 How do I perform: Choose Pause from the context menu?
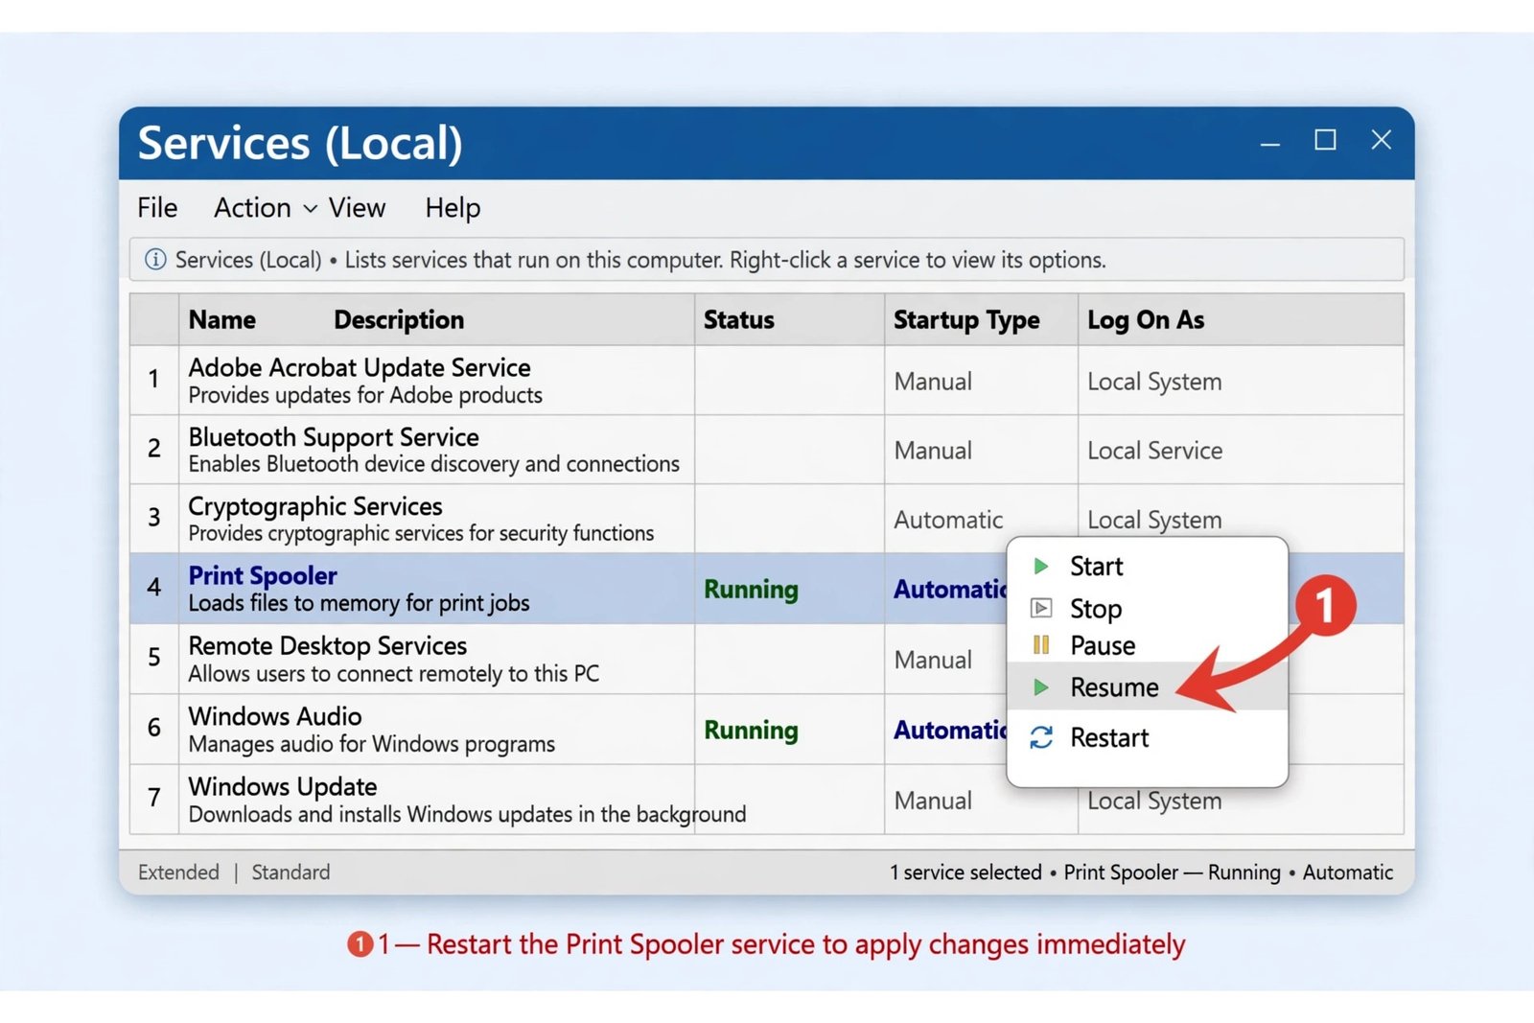(1147, 645)
